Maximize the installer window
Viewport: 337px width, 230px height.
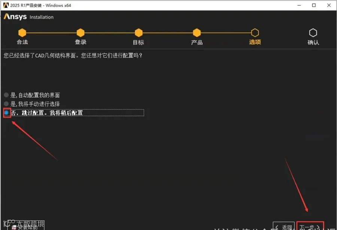tap(314, 5)
